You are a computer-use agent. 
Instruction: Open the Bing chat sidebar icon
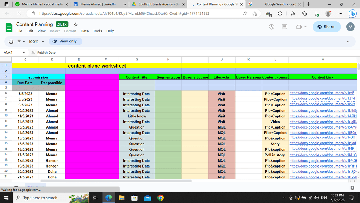pyautogui.click(x=353, y=14)
